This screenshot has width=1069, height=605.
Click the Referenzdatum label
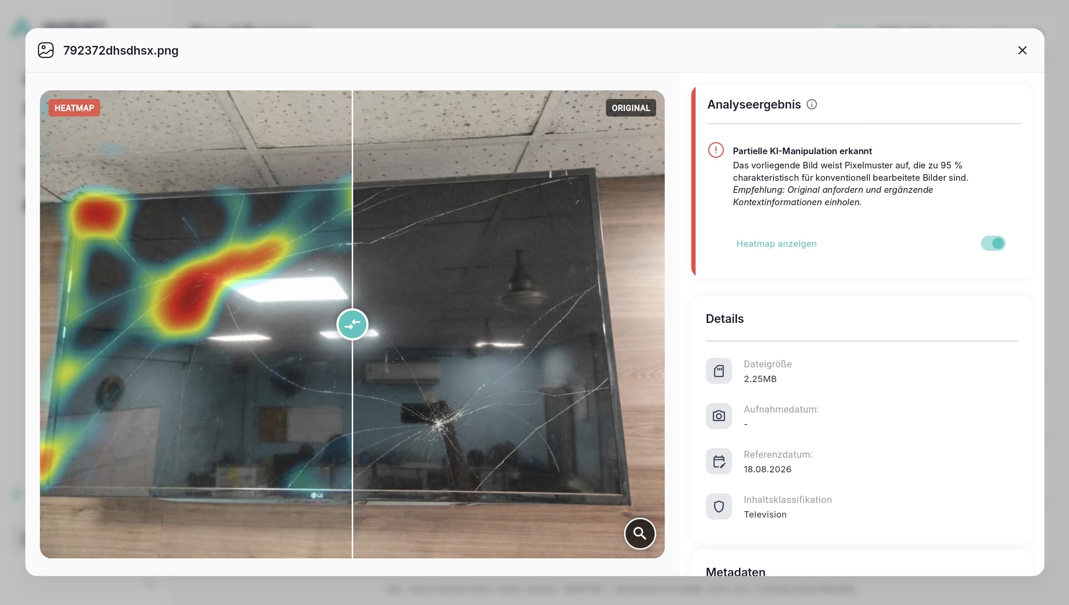click(x=778, y=454)
